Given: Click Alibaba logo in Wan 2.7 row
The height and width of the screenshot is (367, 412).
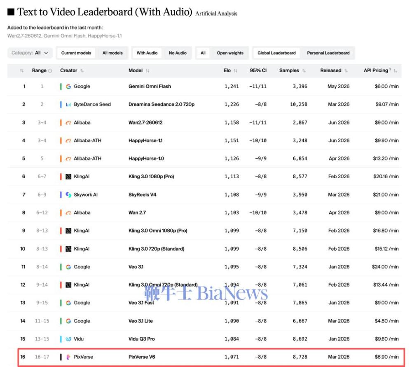Looking at the screenshot, I should click(x=68, y=213).
